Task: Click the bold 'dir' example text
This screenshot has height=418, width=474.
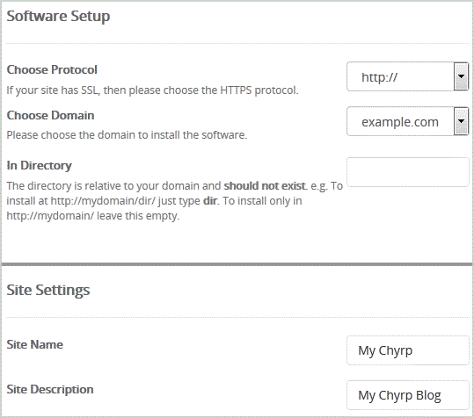Action: point(210,201)
